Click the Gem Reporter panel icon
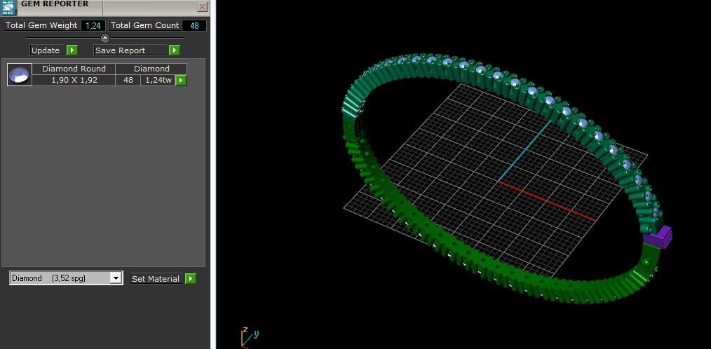The height and width of the screenshot is (349, 711). 8,7
